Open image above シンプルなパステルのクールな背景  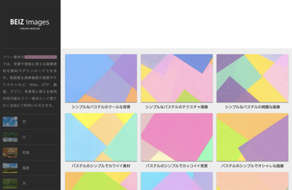(101, 78)
